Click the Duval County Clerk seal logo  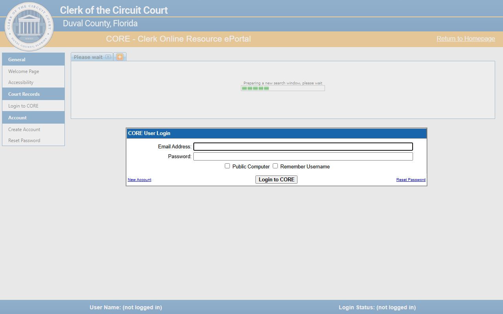pyautogui.click(x=29, y=27)
